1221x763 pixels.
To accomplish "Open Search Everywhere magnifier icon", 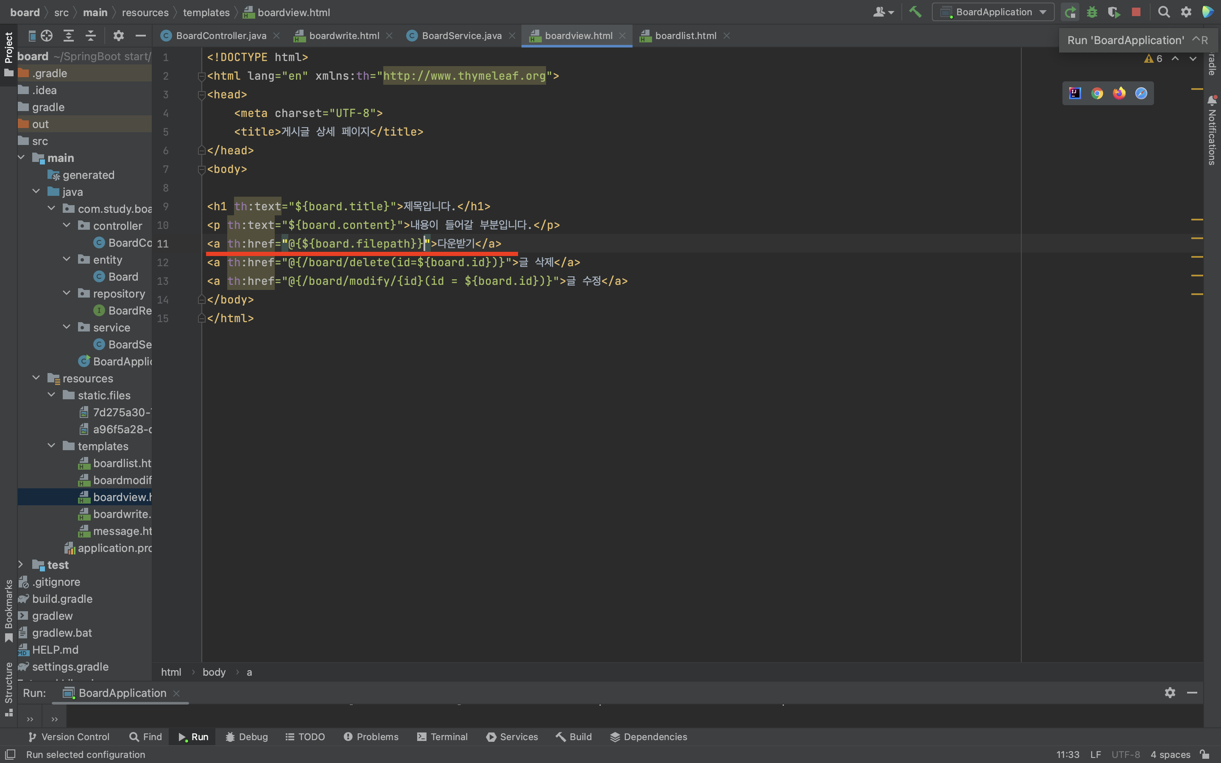I will coord(1163,11).
